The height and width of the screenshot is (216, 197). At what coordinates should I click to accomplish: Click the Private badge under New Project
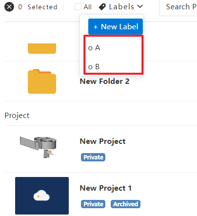pyautogui.click(x=93, y=157)
